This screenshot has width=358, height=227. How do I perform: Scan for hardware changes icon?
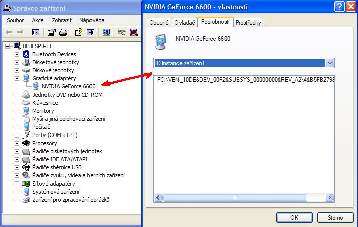coord(106,32)
